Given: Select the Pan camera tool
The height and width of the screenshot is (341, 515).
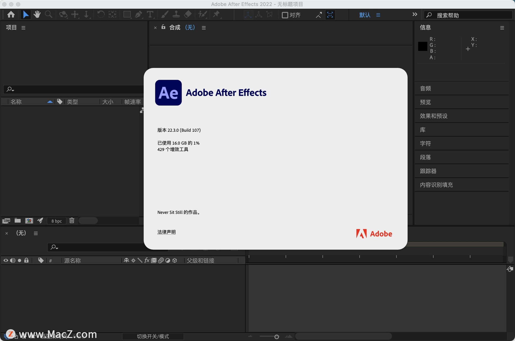Looking at the screenshot, I should (x=75, y=14).
